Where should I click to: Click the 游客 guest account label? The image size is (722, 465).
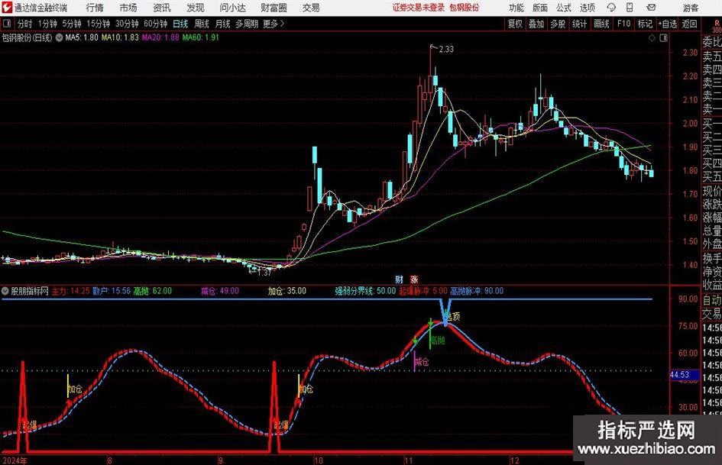click(691, 8)
